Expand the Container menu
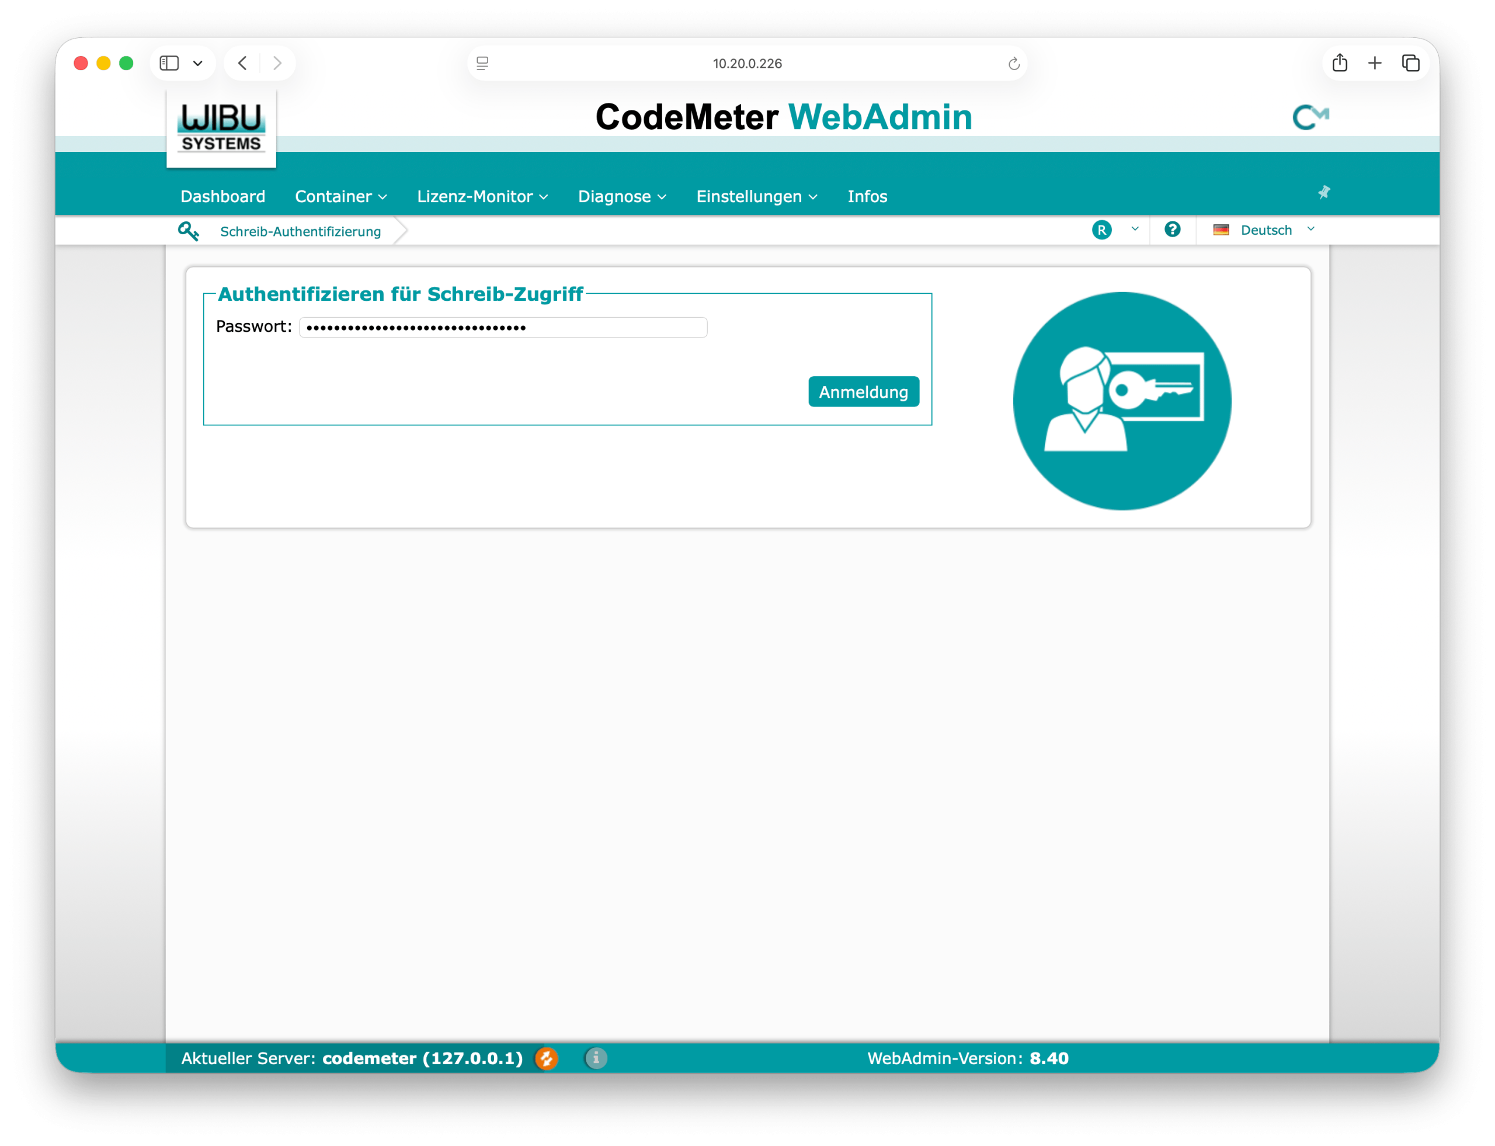The height and width of the screenshot is (1146, 1495). [340, 196]
